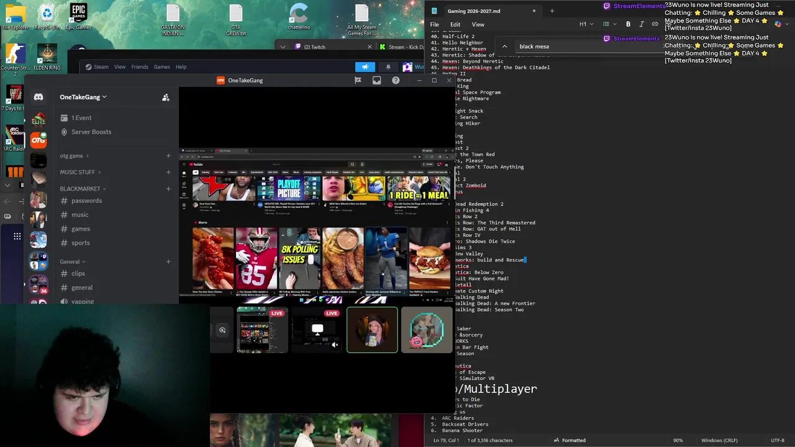Screen dimensions: 795x447
Task: Collapse find bar chevron in Notepad
Action: (504, 47)
